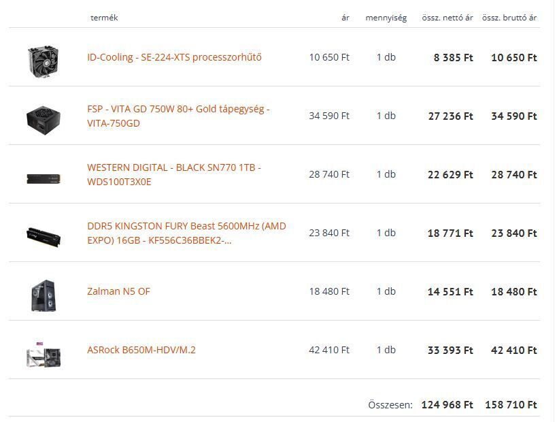This screenshot has width=557, height=422.
Task: Click the 158 710 Ft gross total
Action: tap(511, 405)
